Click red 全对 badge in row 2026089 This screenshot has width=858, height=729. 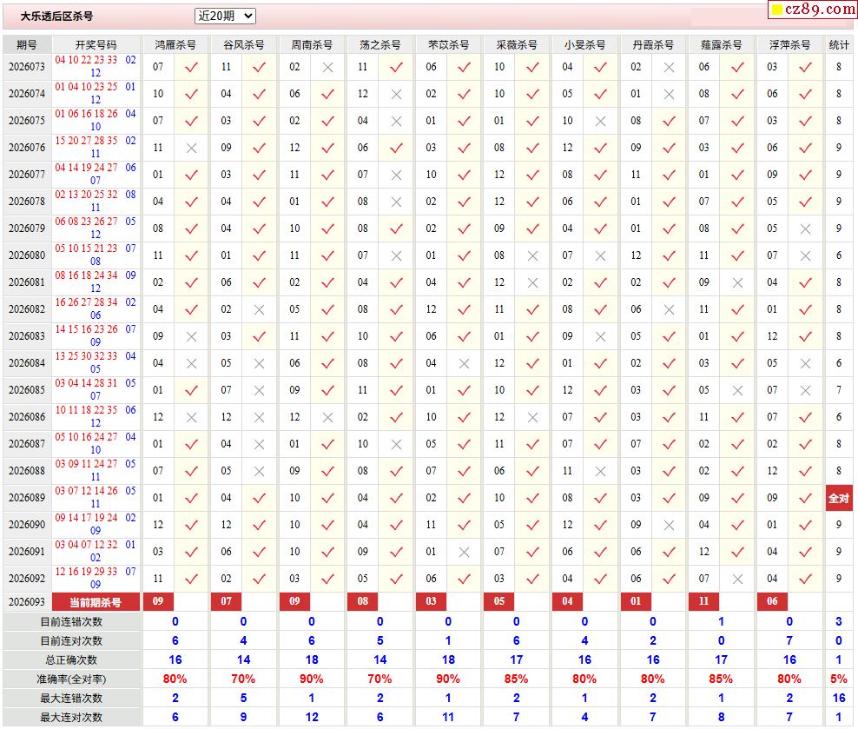(x=838, y=498)
